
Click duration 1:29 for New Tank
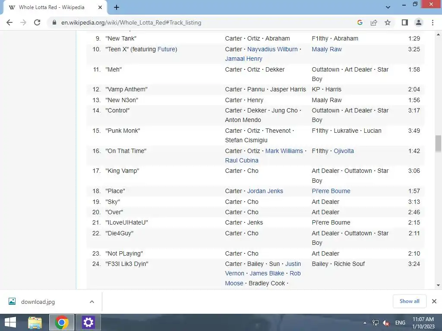coord(414,38)
